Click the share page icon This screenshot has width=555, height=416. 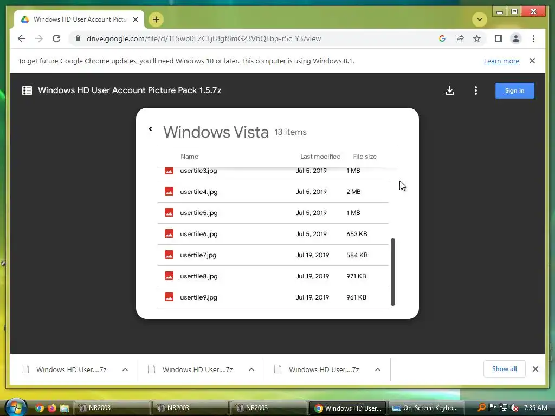tap(460, 38)
